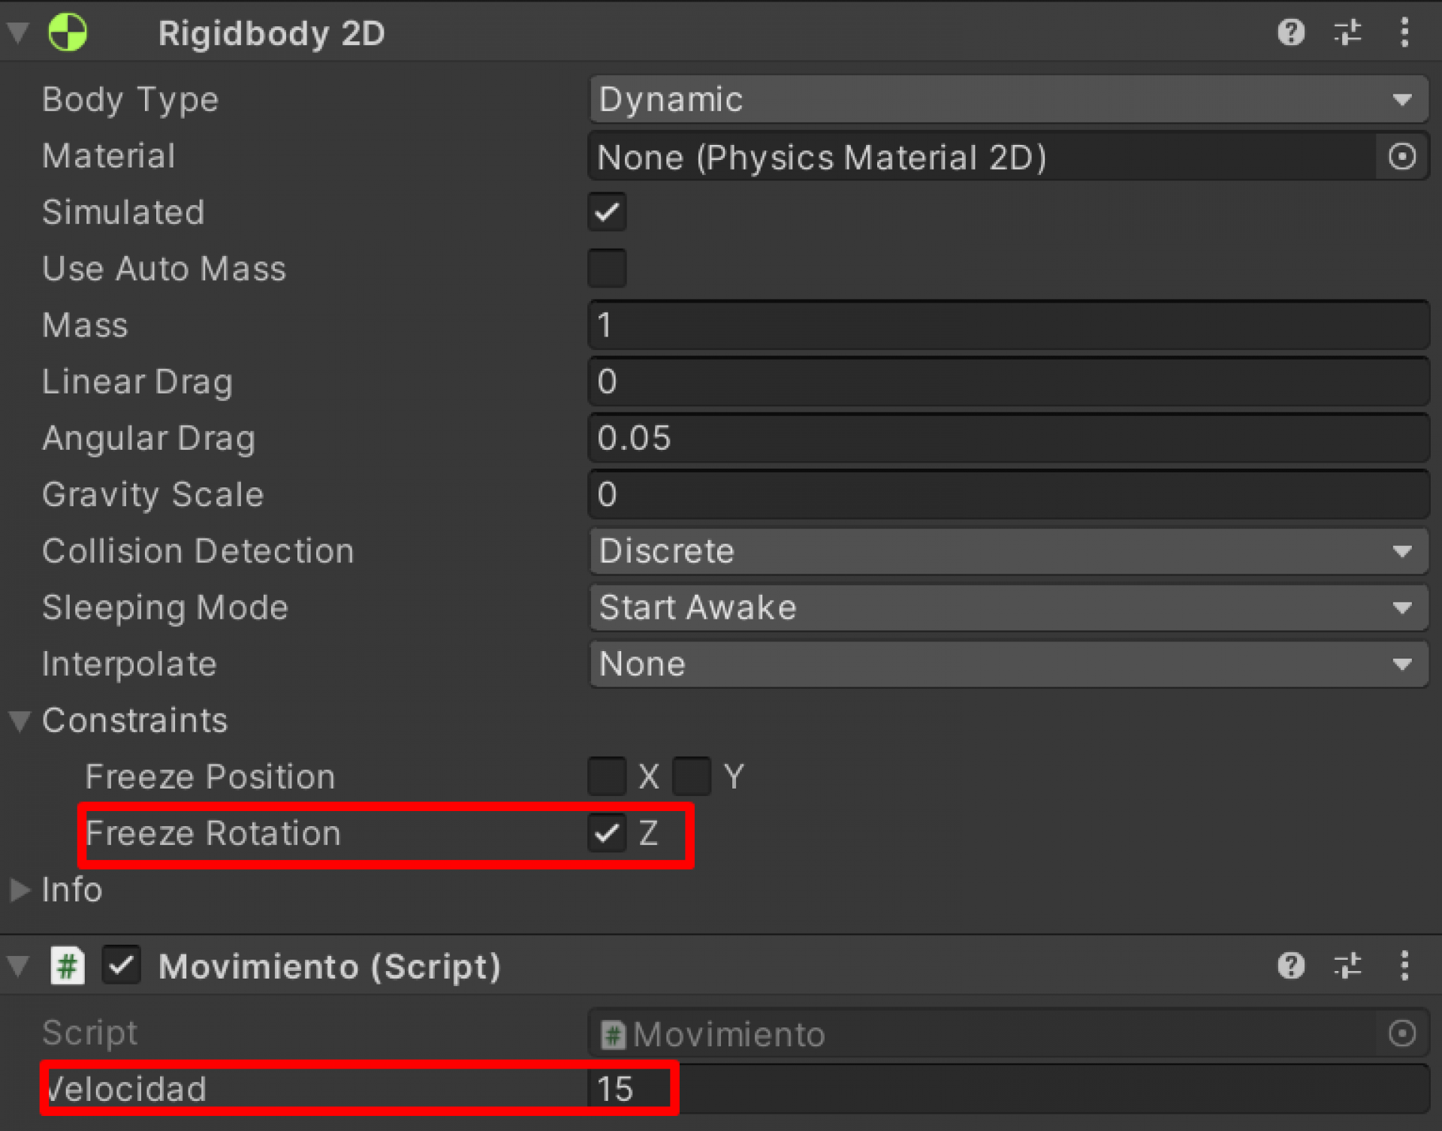This screenshot has width=1442, height=1131.
Task: Open Movimiento script presets icon
Action: (1347, 965)
